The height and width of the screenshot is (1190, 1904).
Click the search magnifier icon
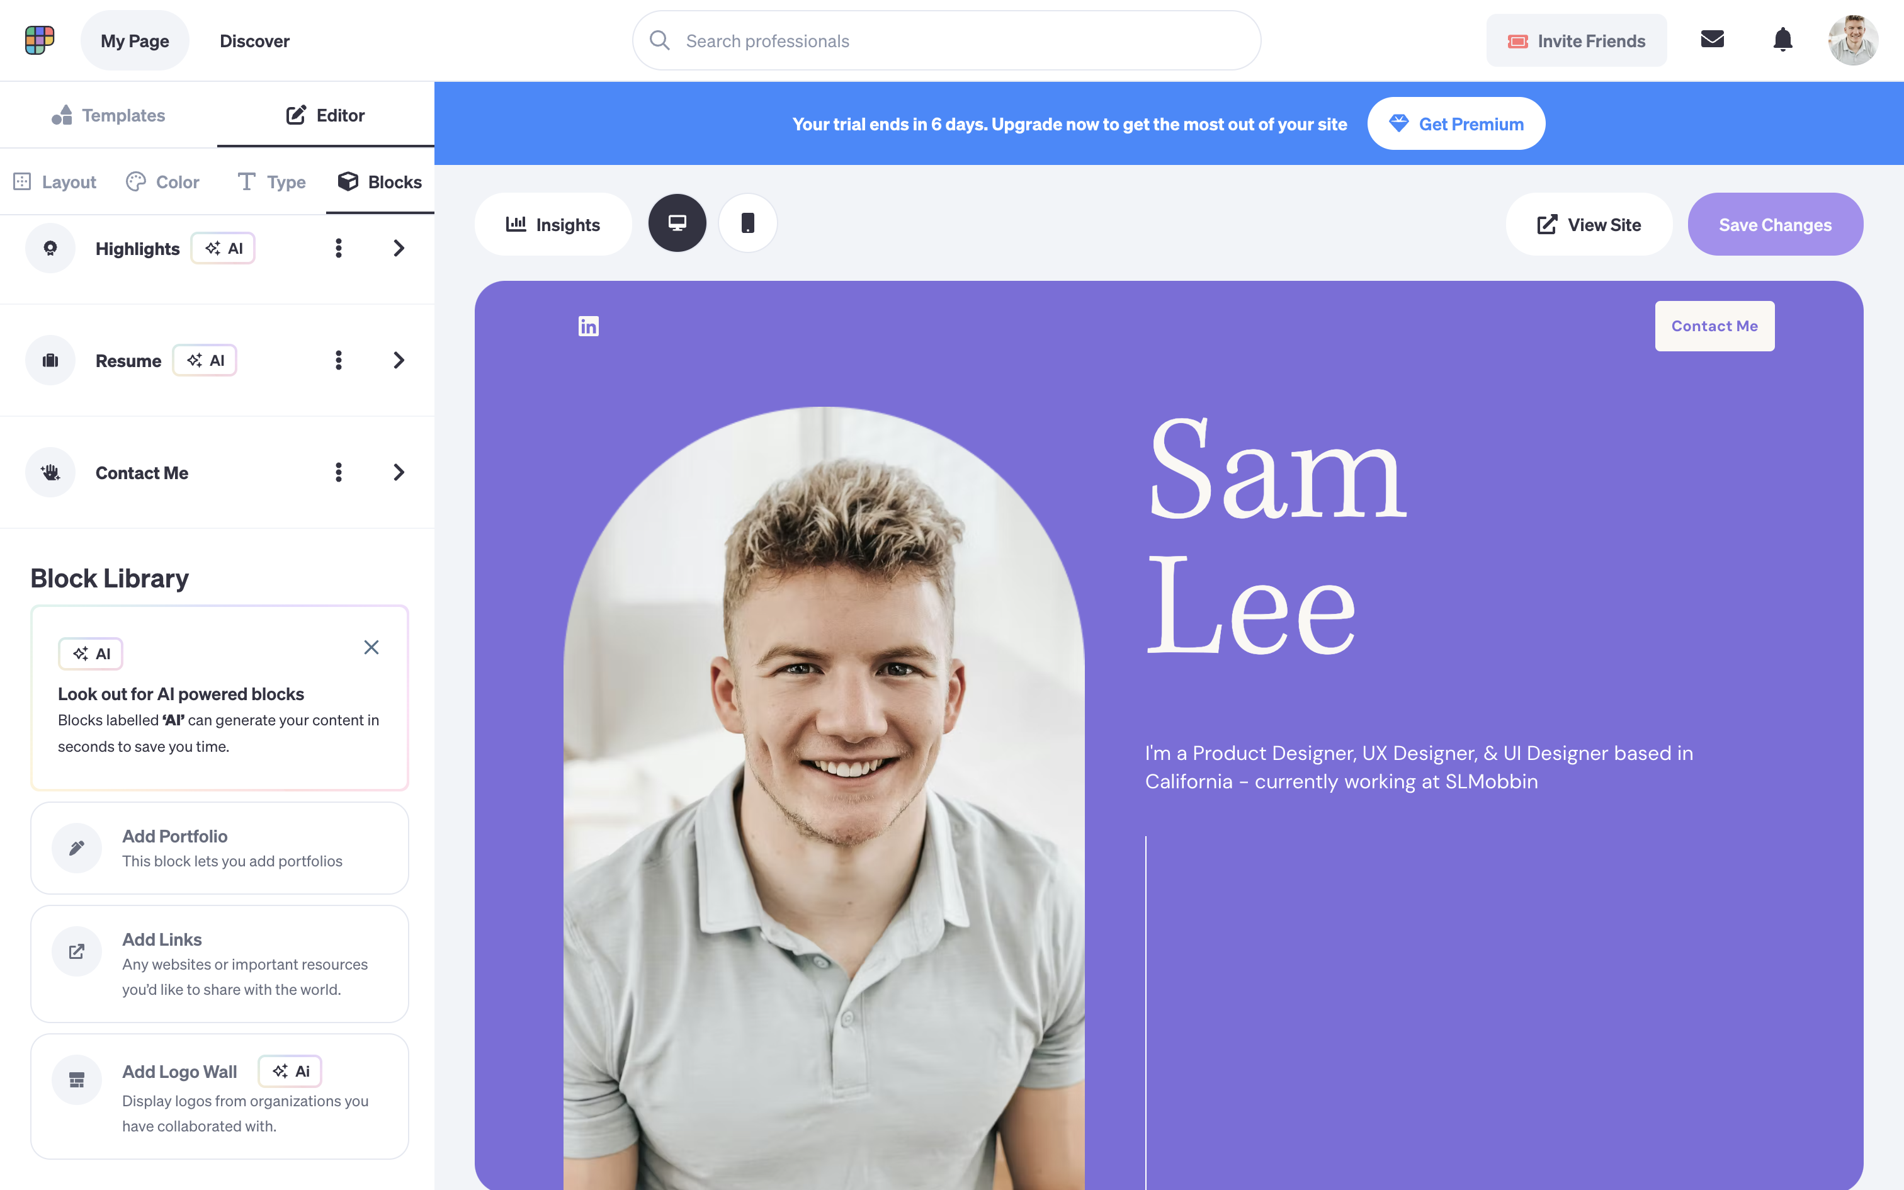tap(659, 40)
